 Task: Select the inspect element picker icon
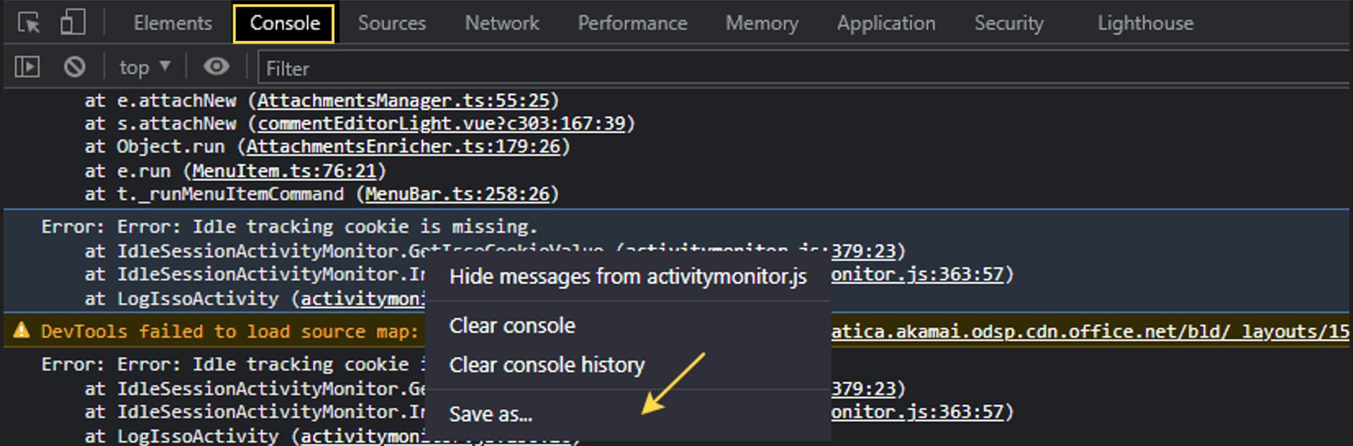[29, 23]
